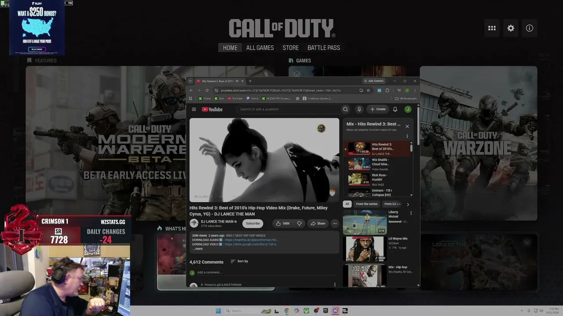The image size is (563, 316).
Task: Close the Mix playlist panel
Action: [x=407, y=126]
